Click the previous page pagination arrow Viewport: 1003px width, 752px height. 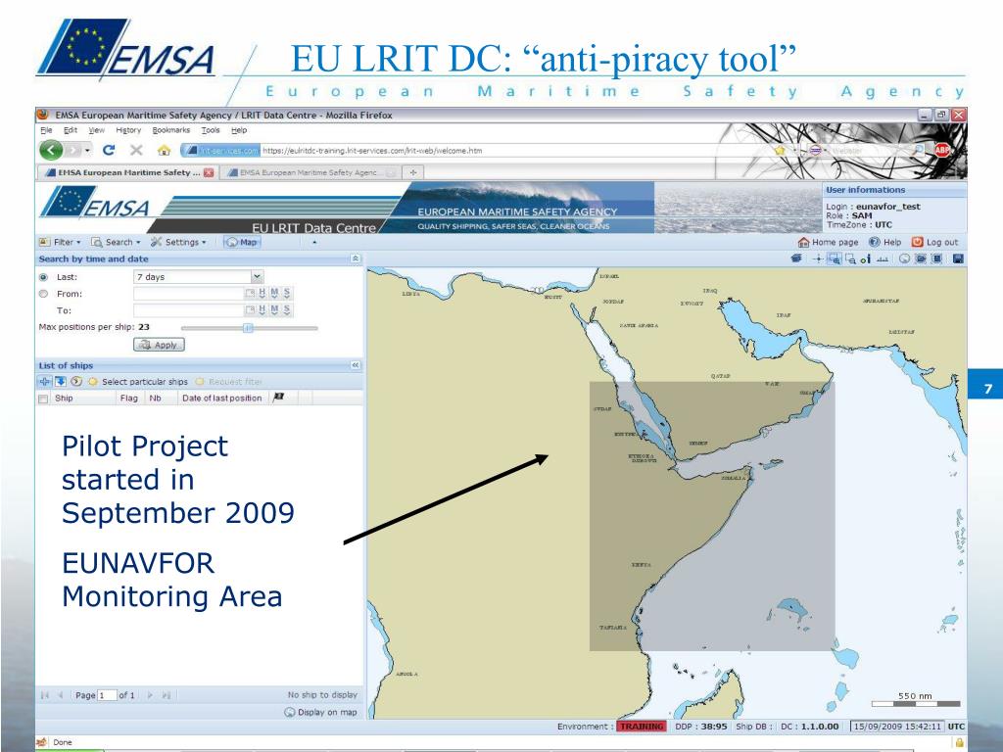click(x=61, y=695)
